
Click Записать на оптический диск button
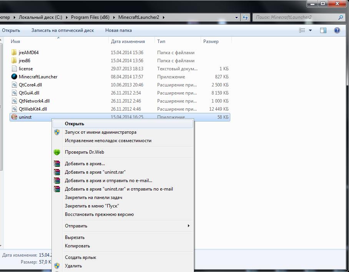point(63,30)
